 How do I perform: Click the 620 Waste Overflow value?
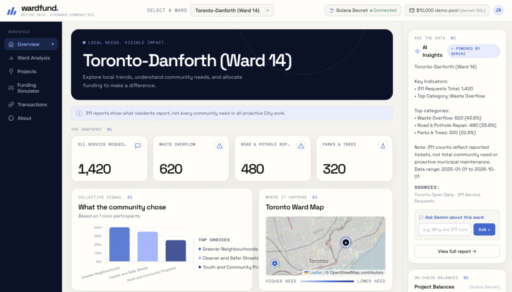click(x=171, y=169)
